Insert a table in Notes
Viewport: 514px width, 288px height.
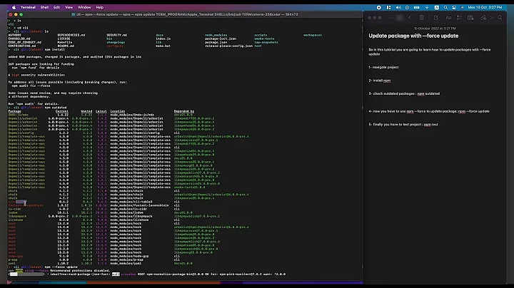click(x=470, y=18)
